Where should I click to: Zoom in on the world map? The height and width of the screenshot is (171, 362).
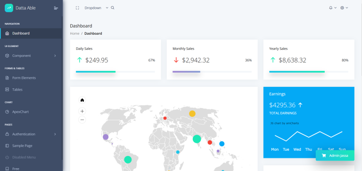[x=82, y=111]
